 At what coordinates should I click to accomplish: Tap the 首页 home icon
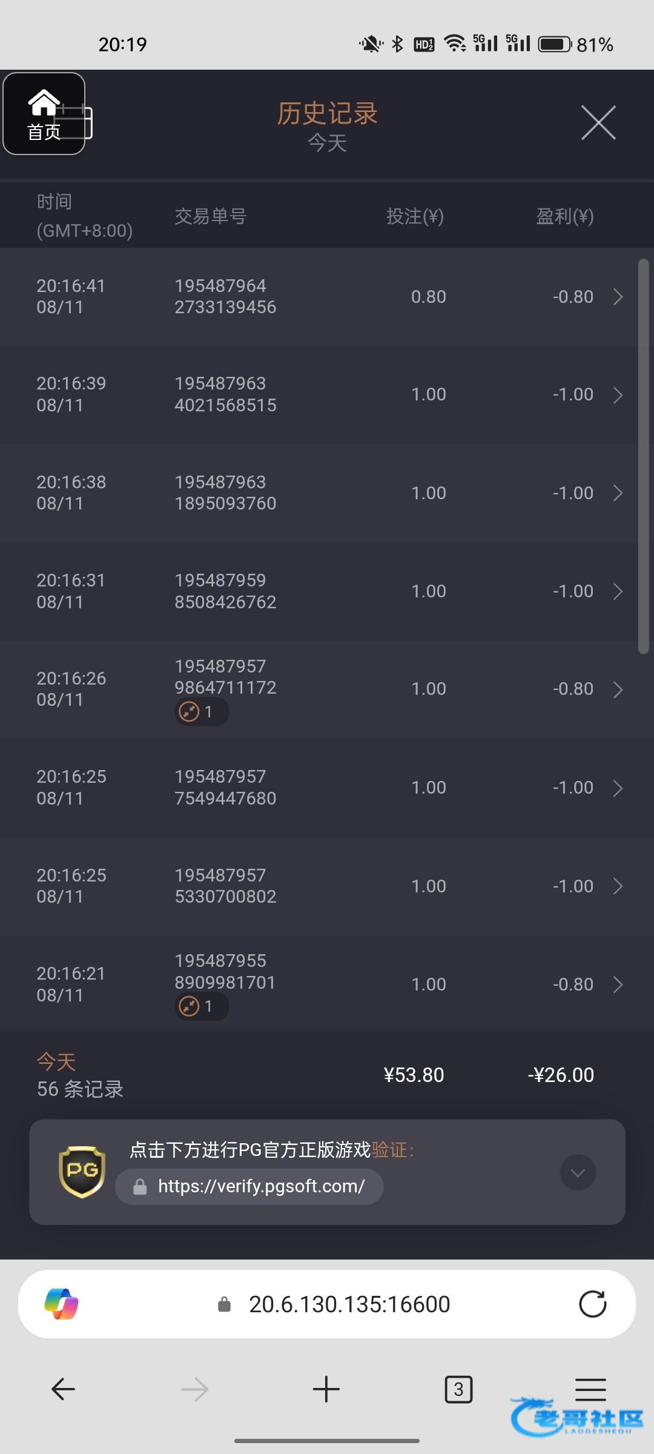click(x=44, y=114)
